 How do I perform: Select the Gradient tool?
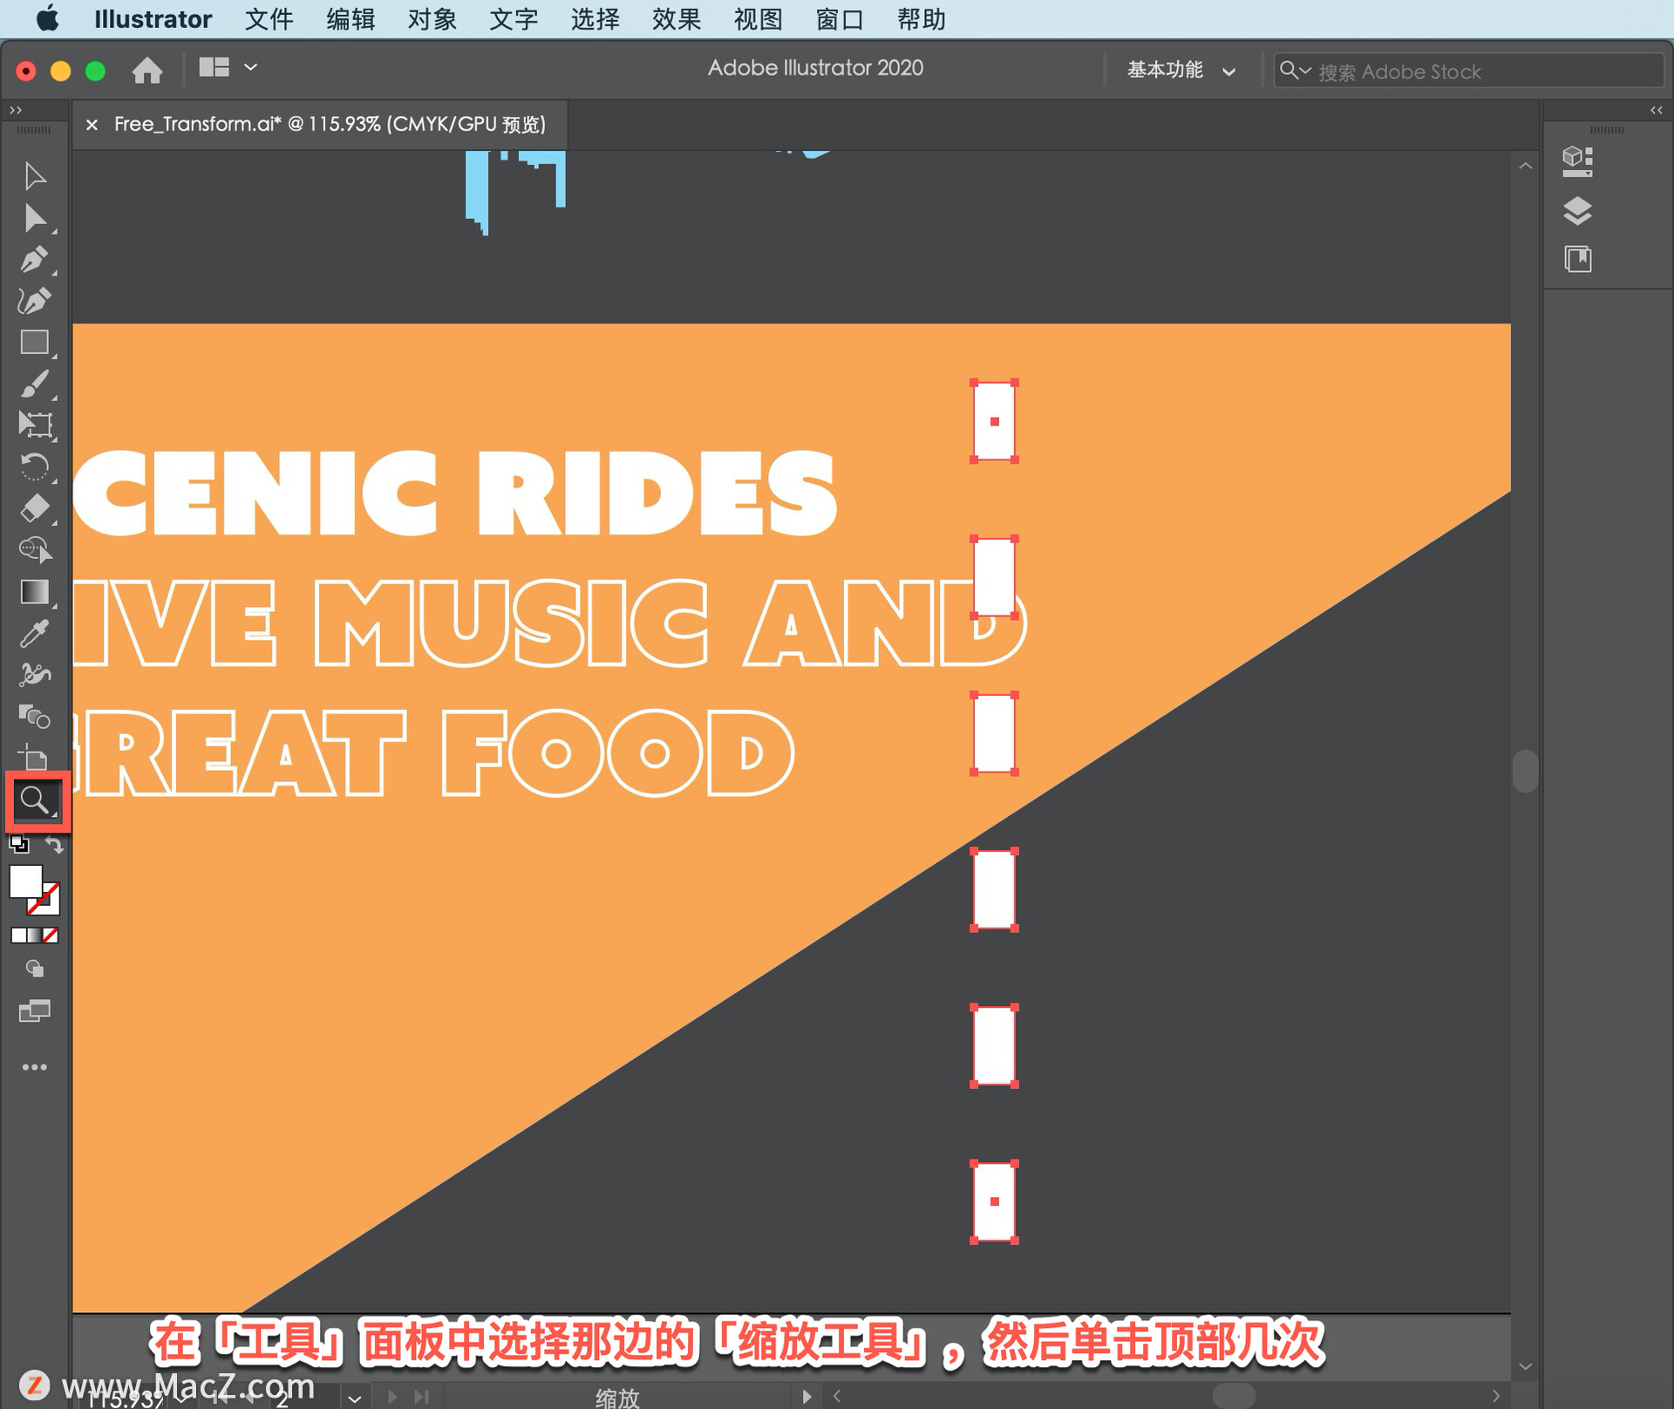[x=35, y=592]
